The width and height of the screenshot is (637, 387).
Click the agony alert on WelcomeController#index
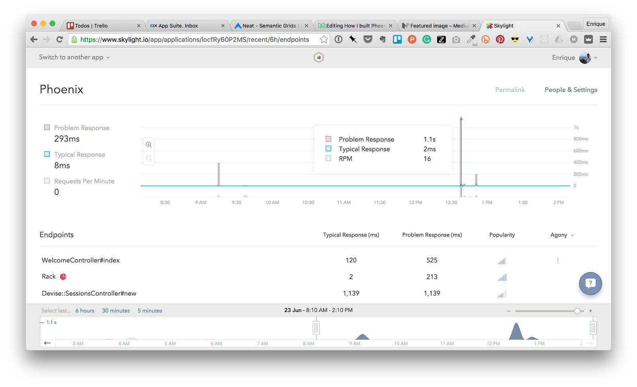pyautogui.click(x=558, y=260)
